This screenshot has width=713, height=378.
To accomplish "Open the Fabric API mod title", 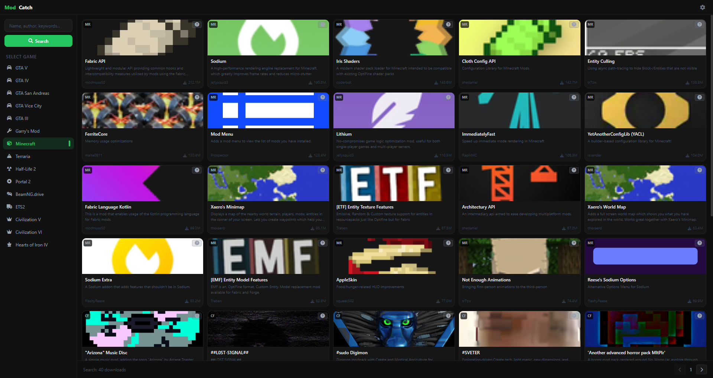I will [95, 61].
